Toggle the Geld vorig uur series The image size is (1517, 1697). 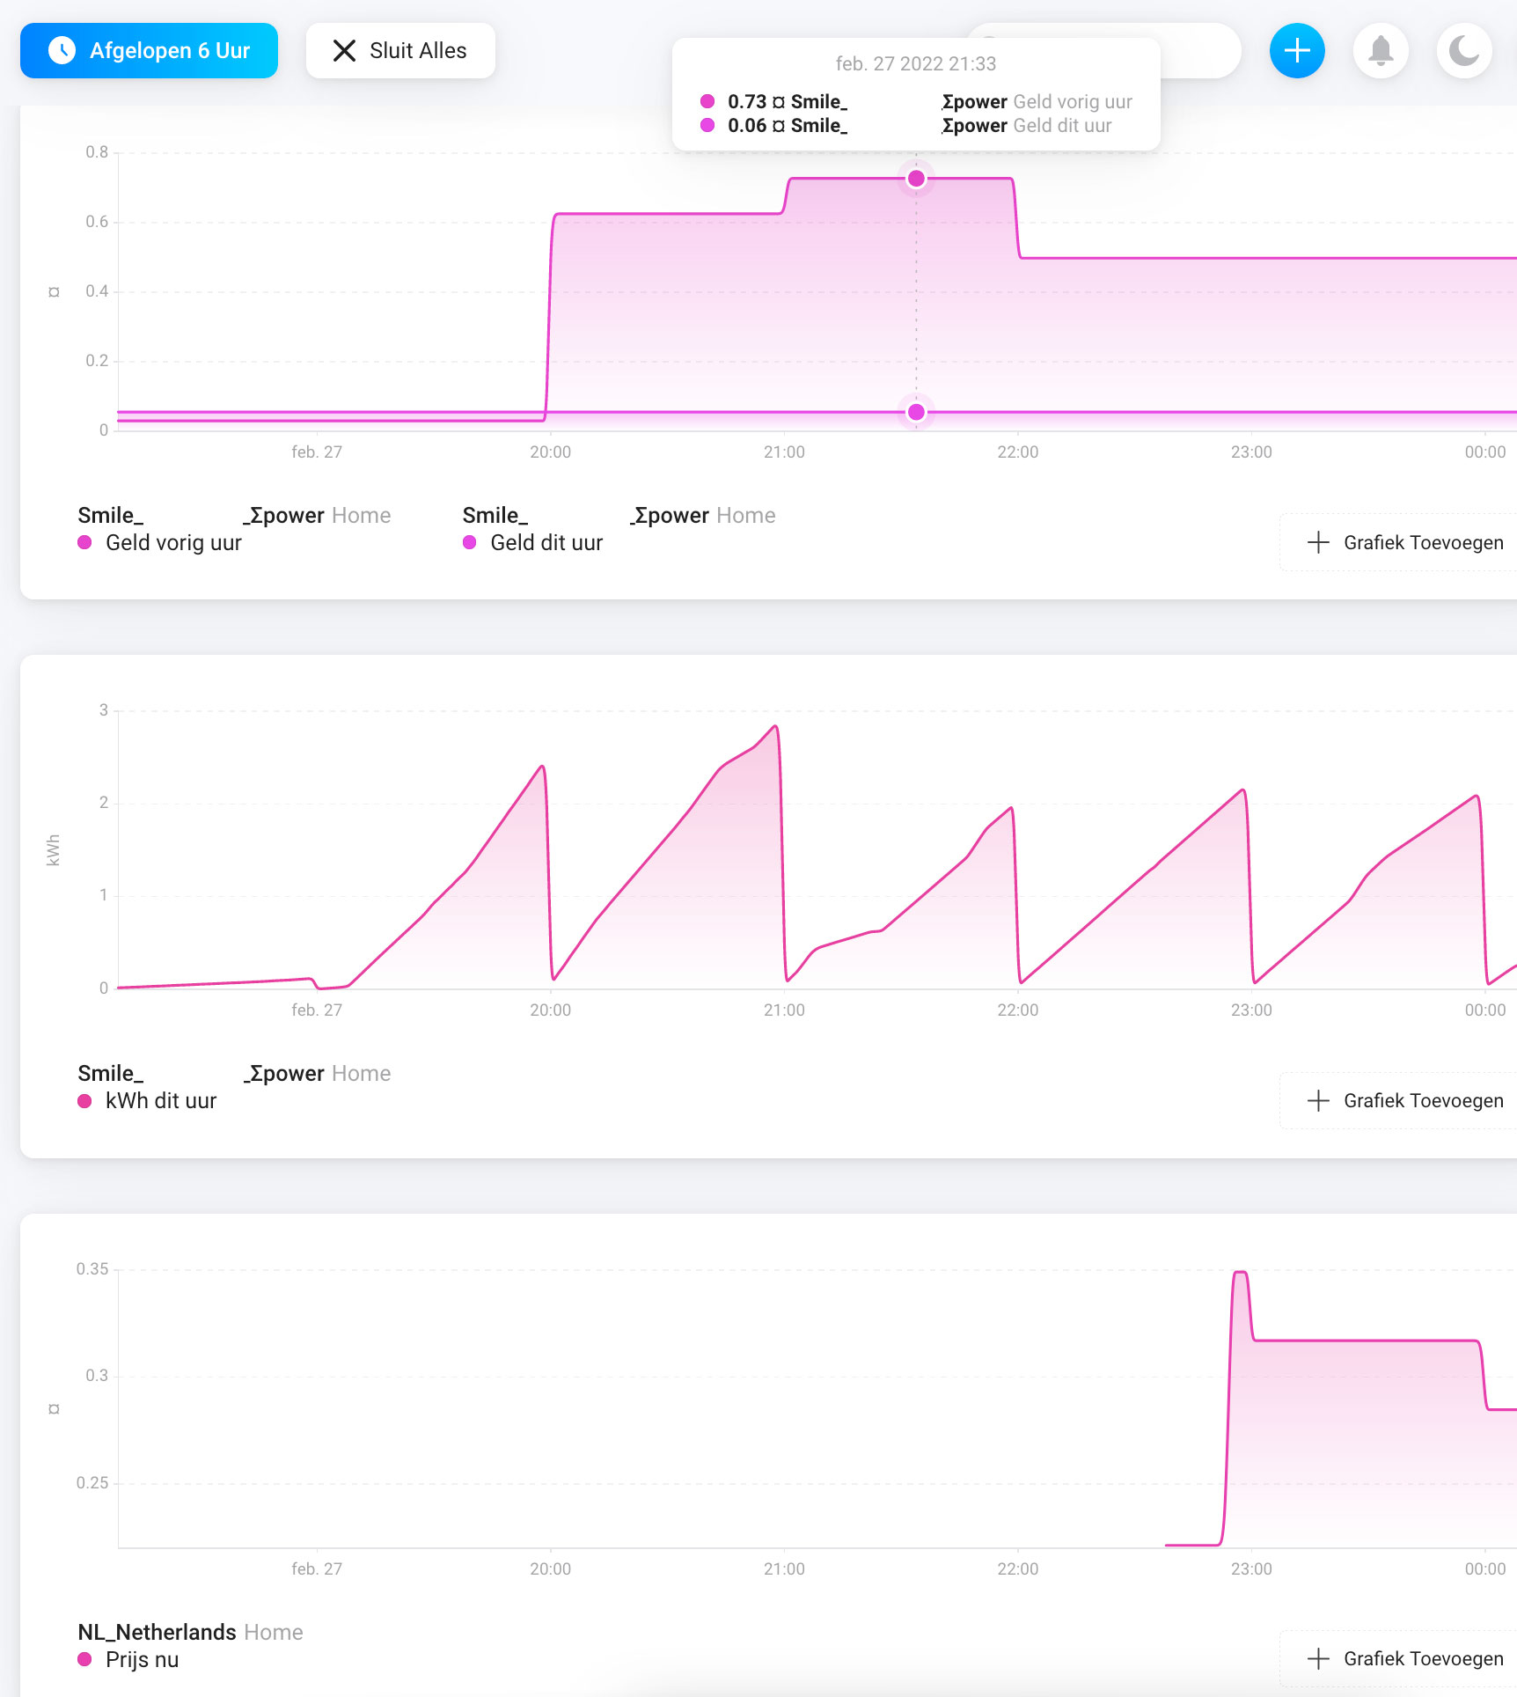[x=160, y=542]
